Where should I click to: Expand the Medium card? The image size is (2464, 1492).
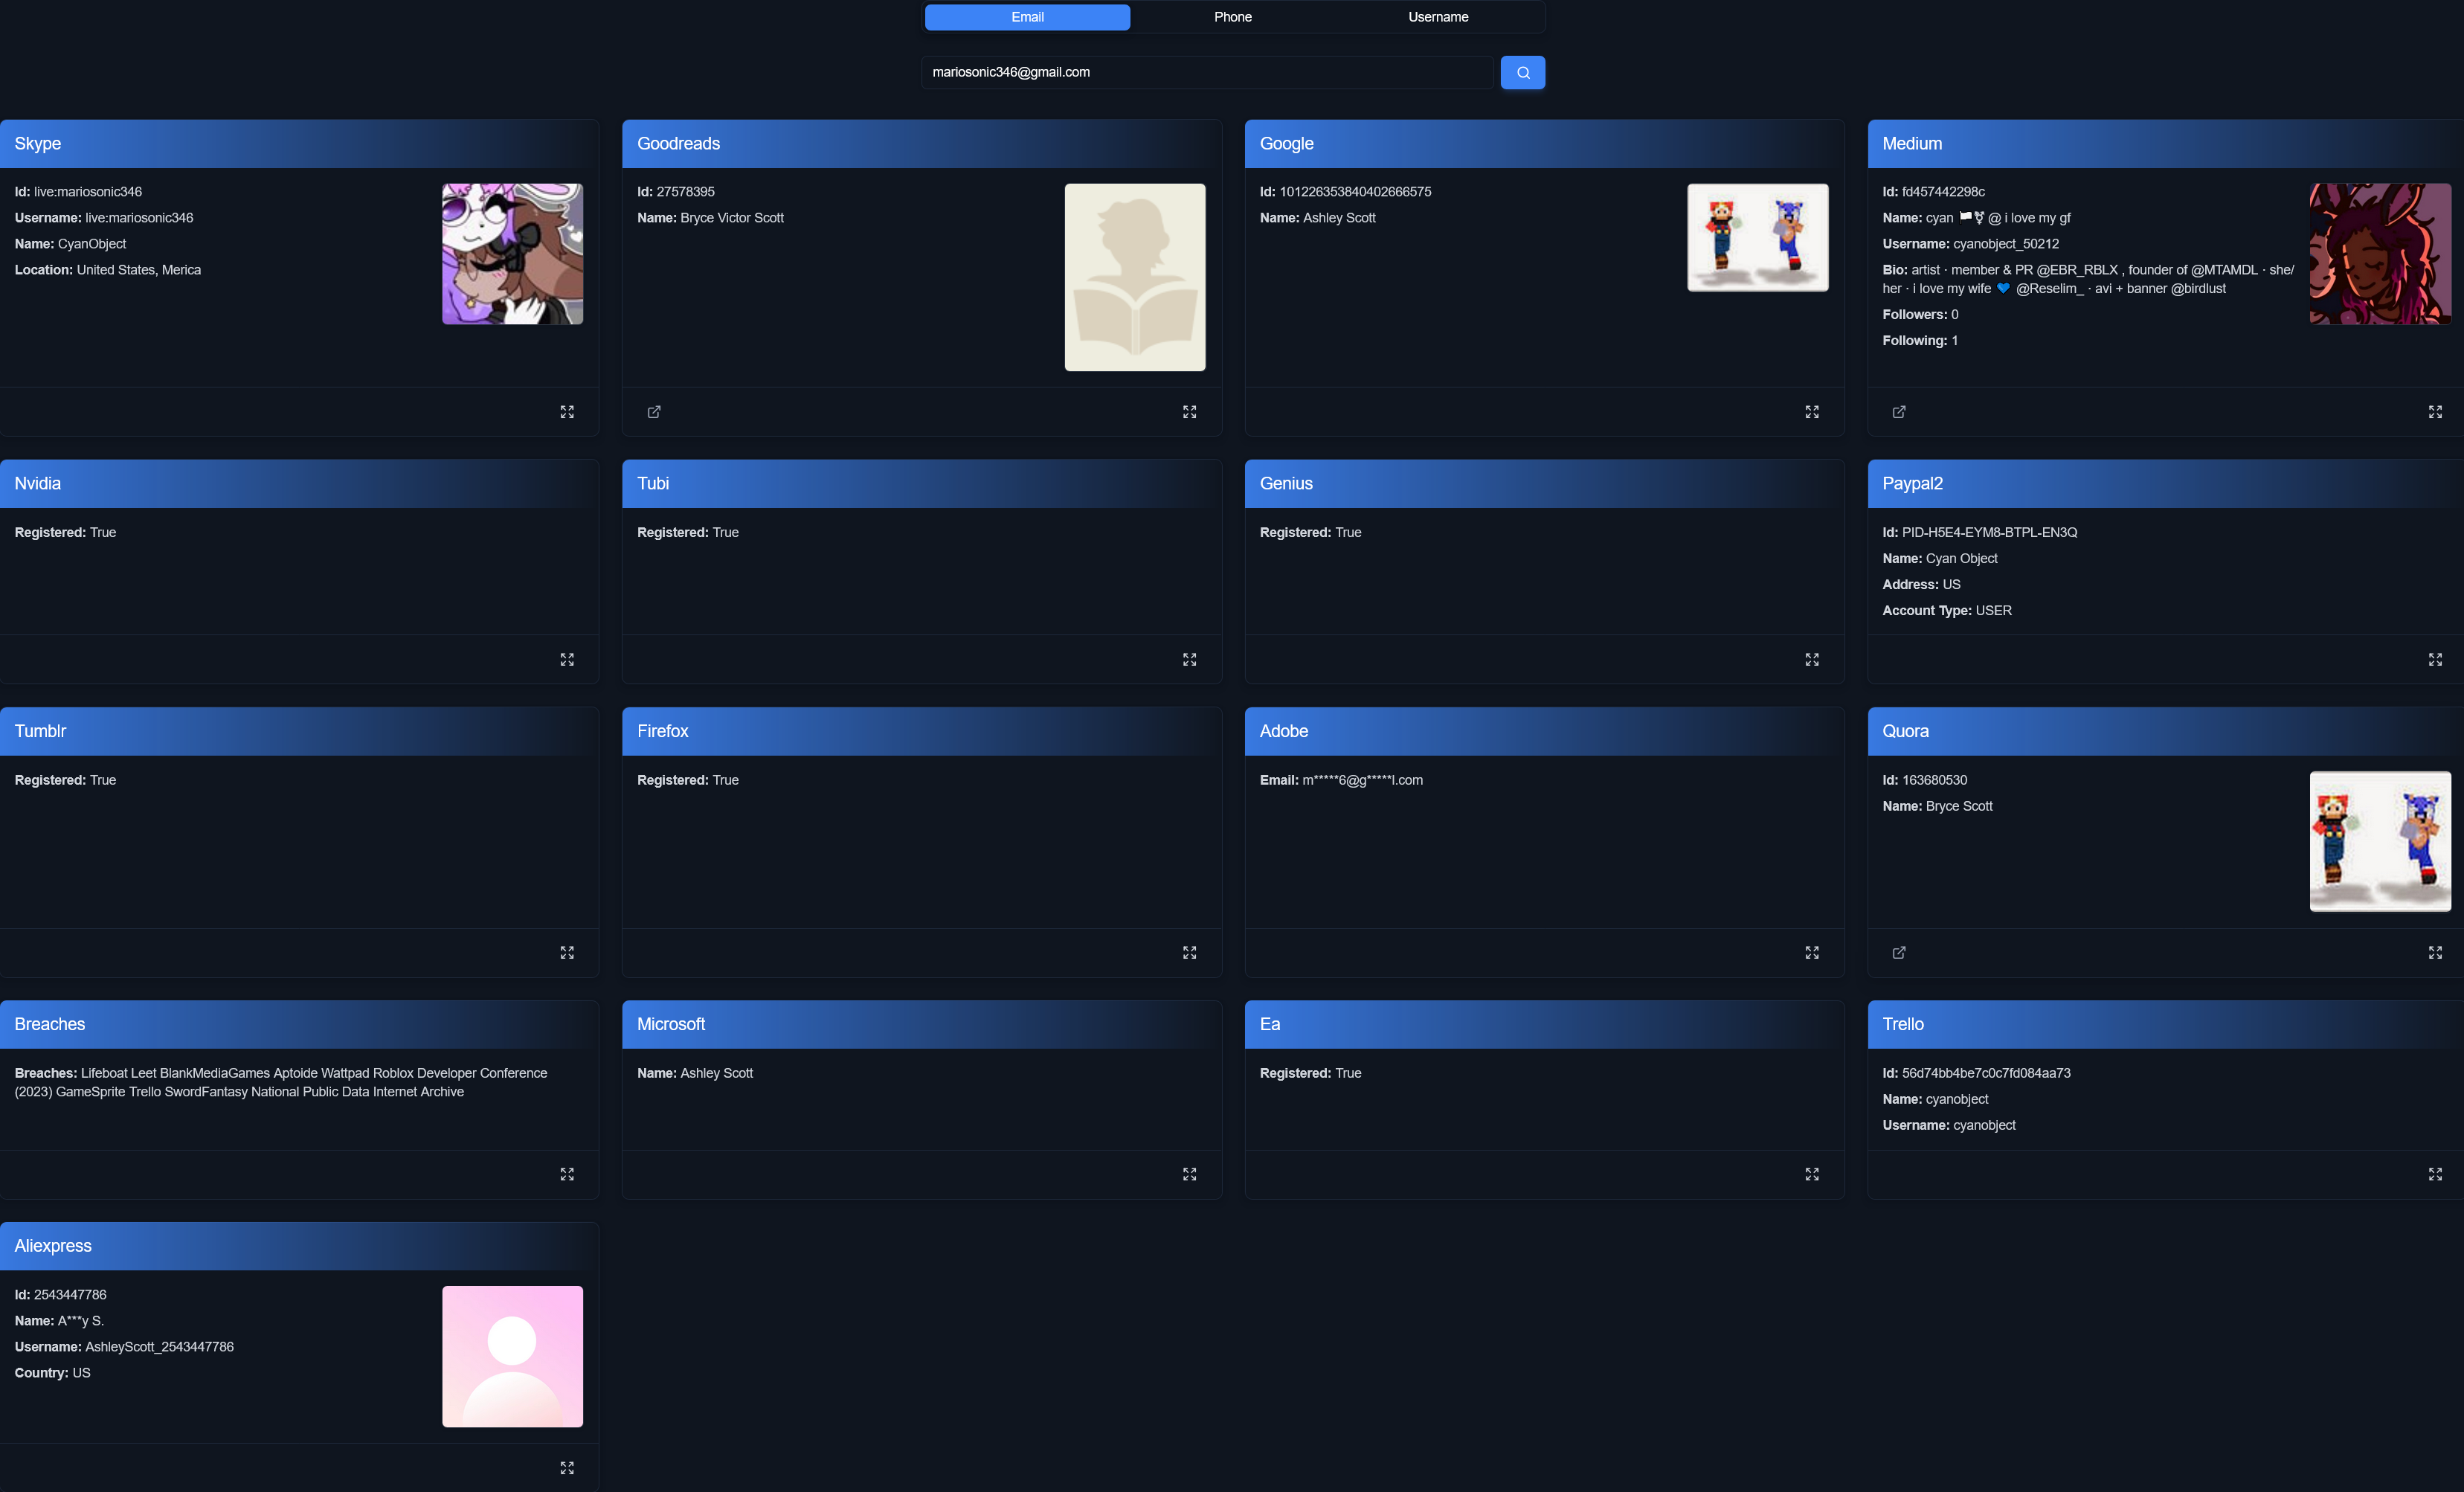pos(2435,412)
